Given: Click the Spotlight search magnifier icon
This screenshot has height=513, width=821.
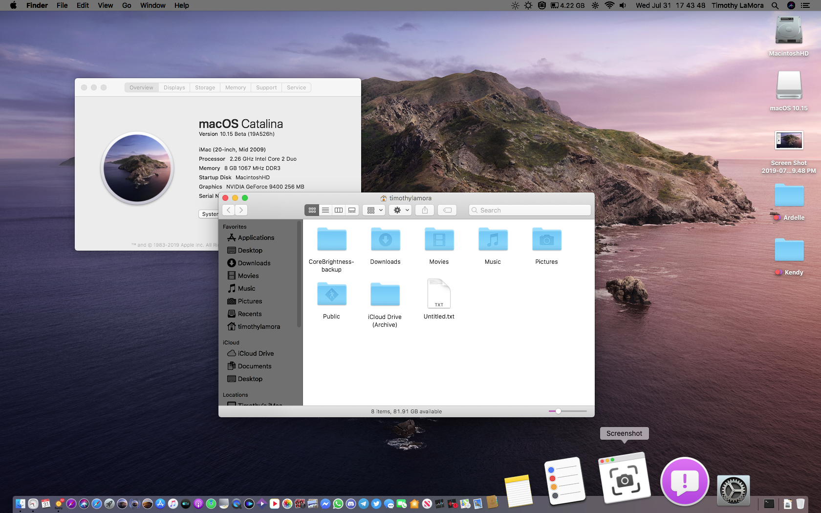Looking at the screenshot, I should coord(775,5).
